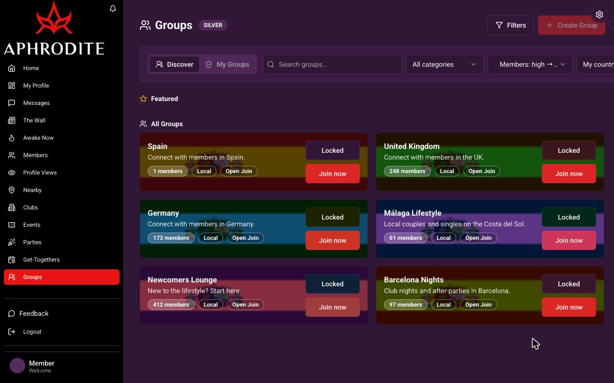
Task: Join the Newcomers Lounge group
Action: (333, 307)
